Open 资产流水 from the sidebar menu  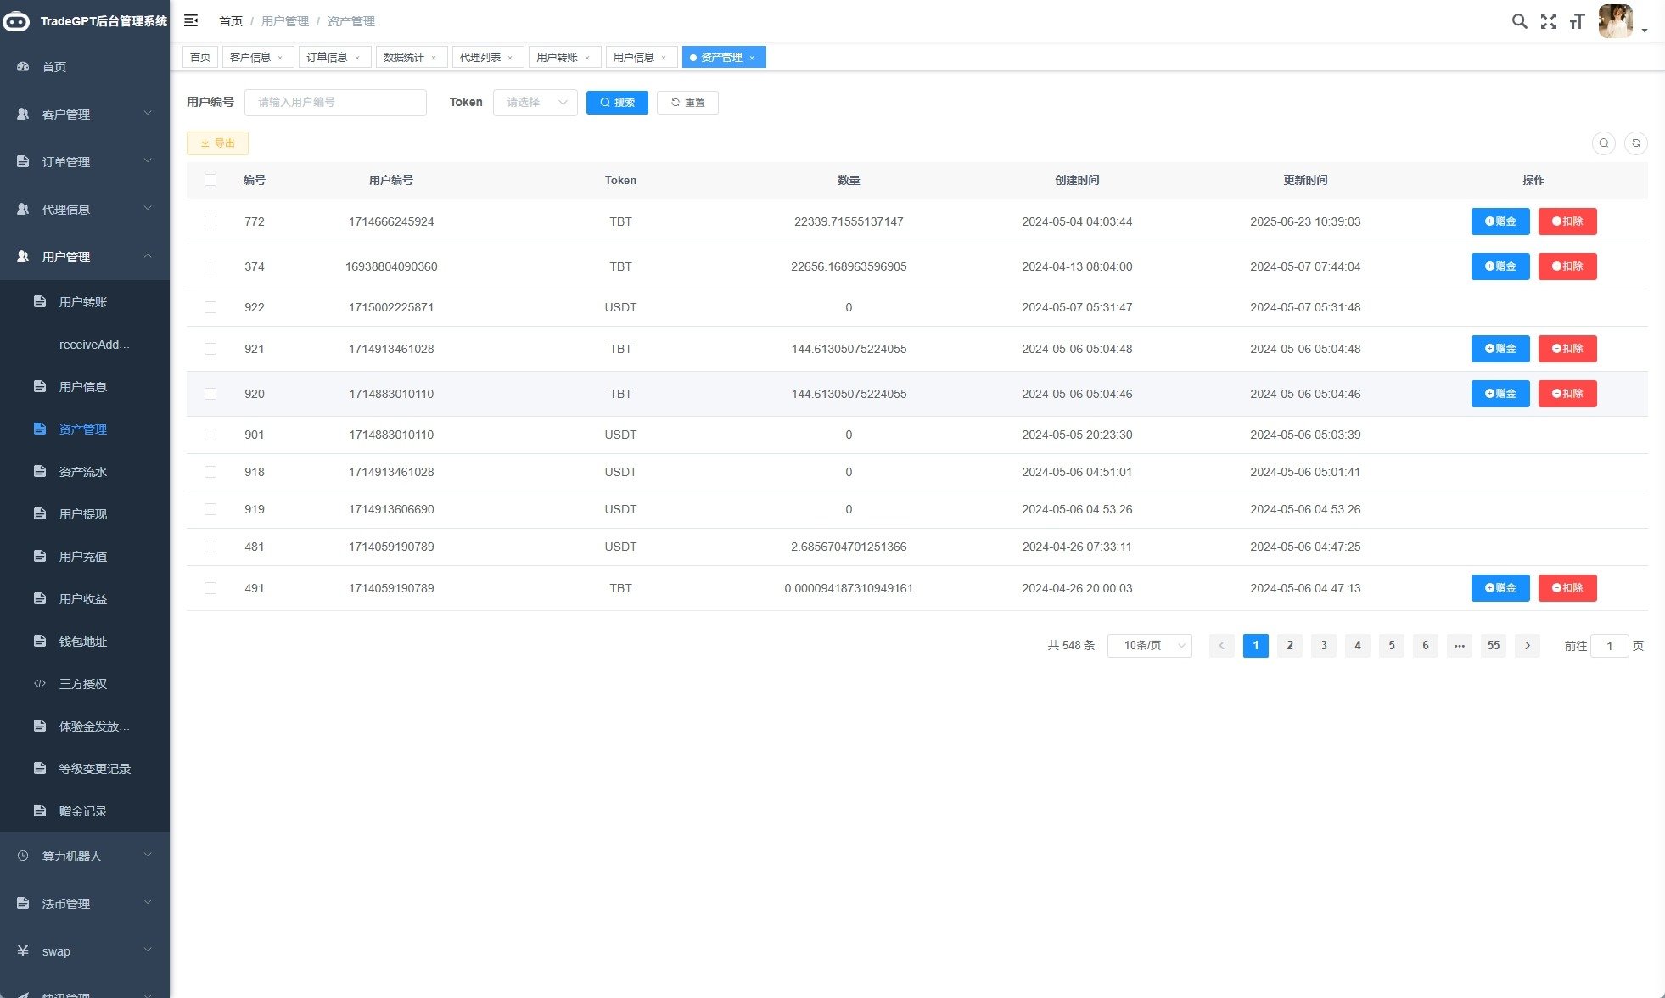click(x=82, y=472)
